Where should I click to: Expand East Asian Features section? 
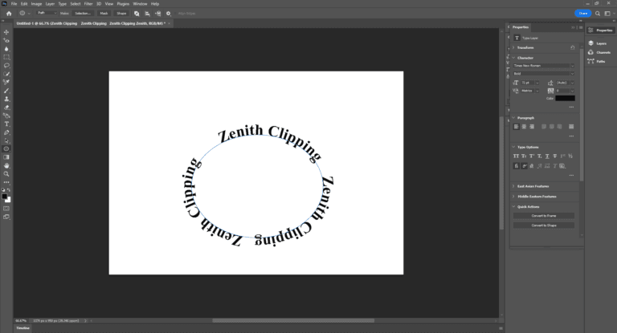(513, 186)
